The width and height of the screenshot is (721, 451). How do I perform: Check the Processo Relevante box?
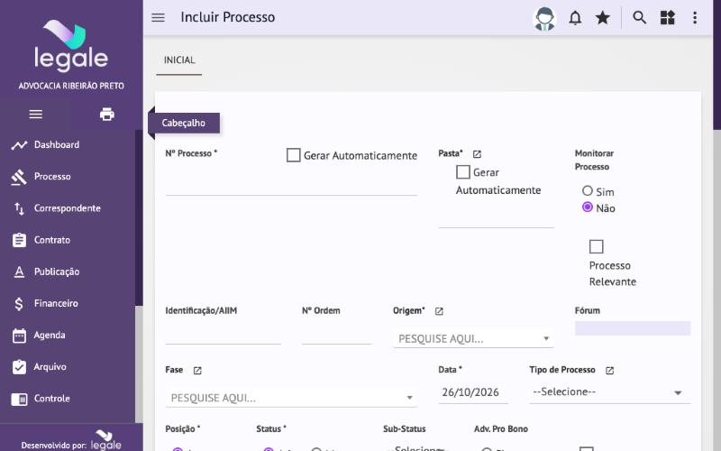(597, 246)
